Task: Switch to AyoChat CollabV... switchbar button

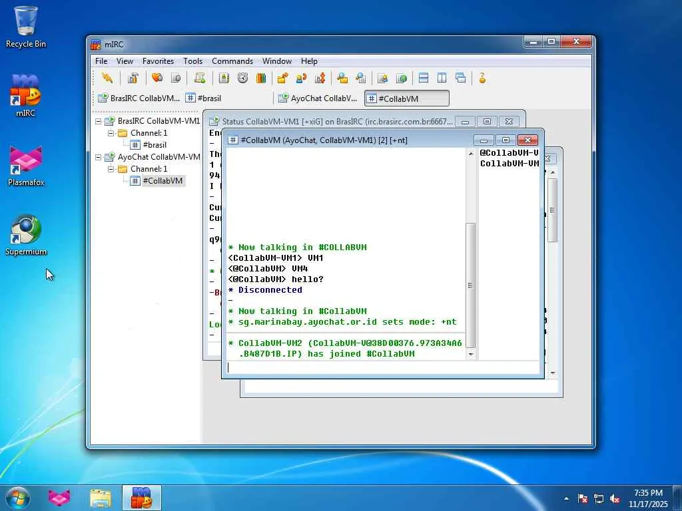Action: 319,98
